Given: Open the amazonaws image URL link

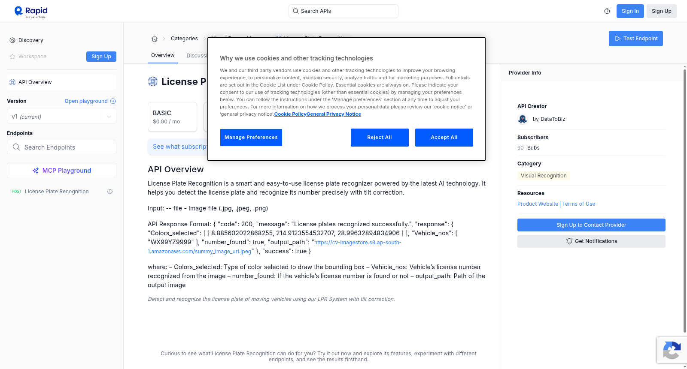Looking at the screenshot, I should [274, 247].
